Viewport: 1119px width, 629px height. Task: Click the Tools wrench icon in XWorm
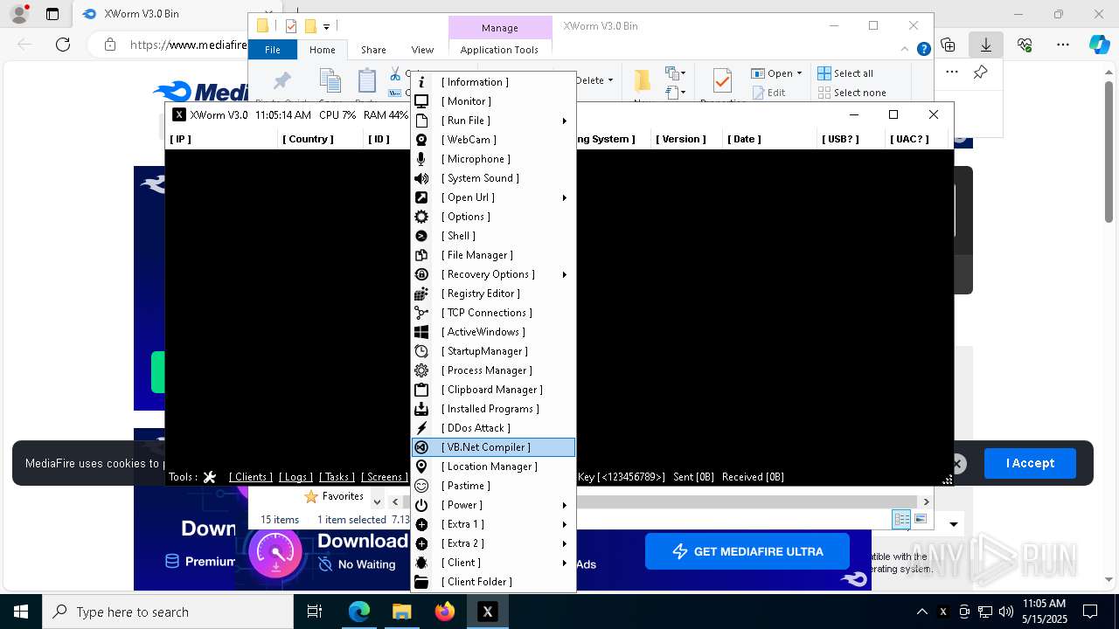(x=210, y=477)
